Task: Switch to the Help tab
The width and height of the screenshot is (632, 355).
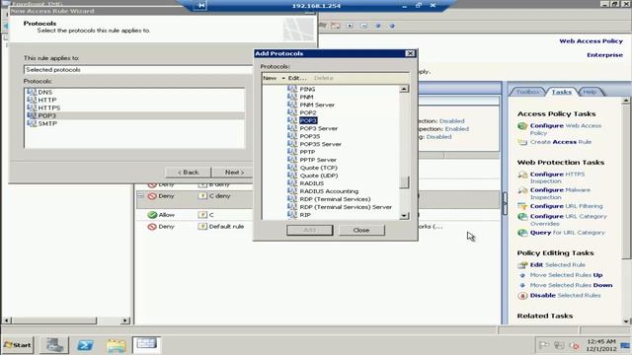Action: [x=590, y=92]
